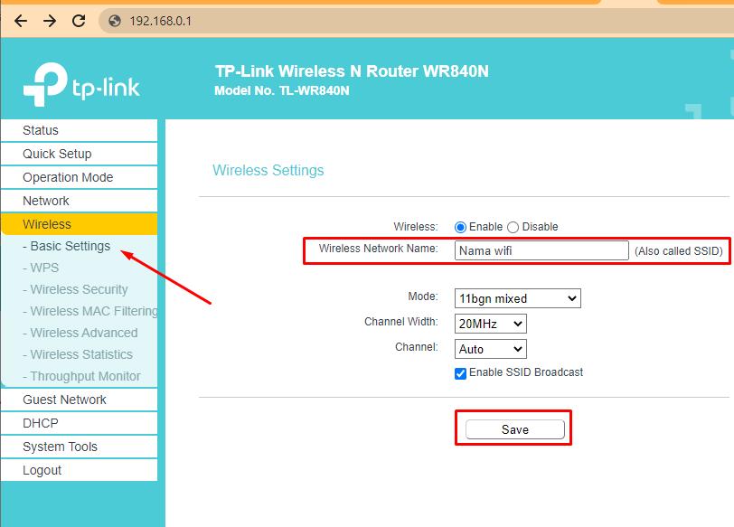Focus the address bar showing 192.168.0.1
The height and width of the screenshot is (527, 734).
417,21
